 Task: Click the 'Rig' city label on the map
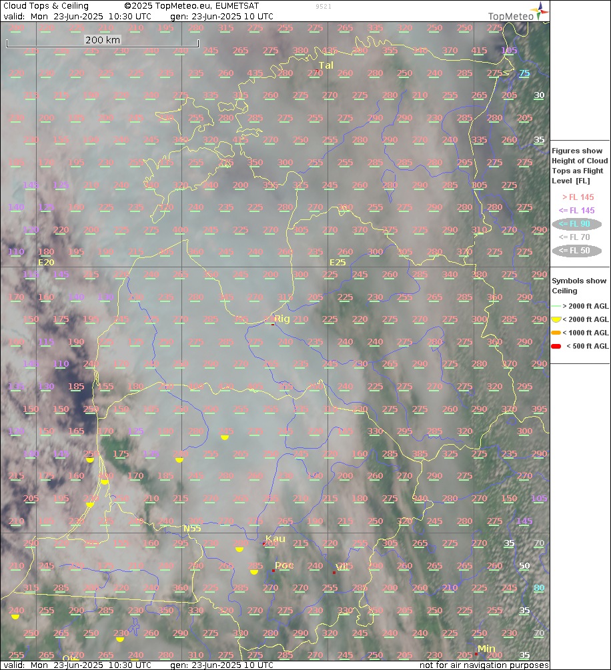[282, 319]
